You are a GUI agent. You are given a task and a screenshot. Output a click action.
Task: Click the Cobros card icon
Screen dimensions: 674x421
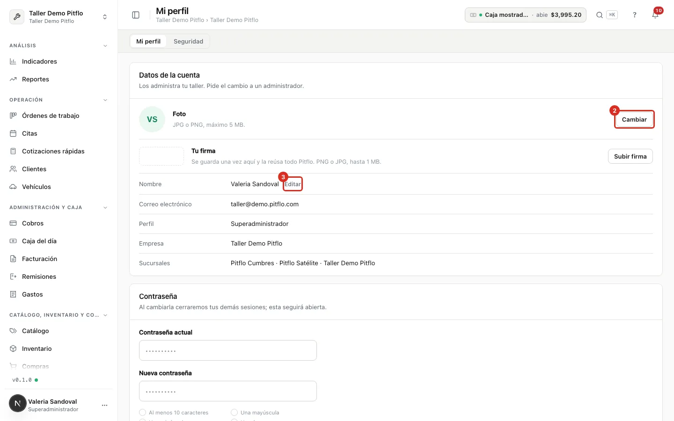pos(13,223)
